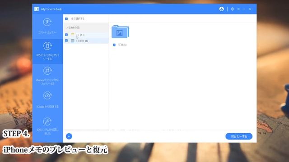Click the 写真 (6) folder label
Image resolution: width=289 pixels, height=162 pixels.
122,45
